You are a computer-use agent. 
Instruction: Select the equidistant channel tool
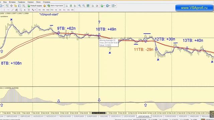pyautogui.click(x=16, y=10)
